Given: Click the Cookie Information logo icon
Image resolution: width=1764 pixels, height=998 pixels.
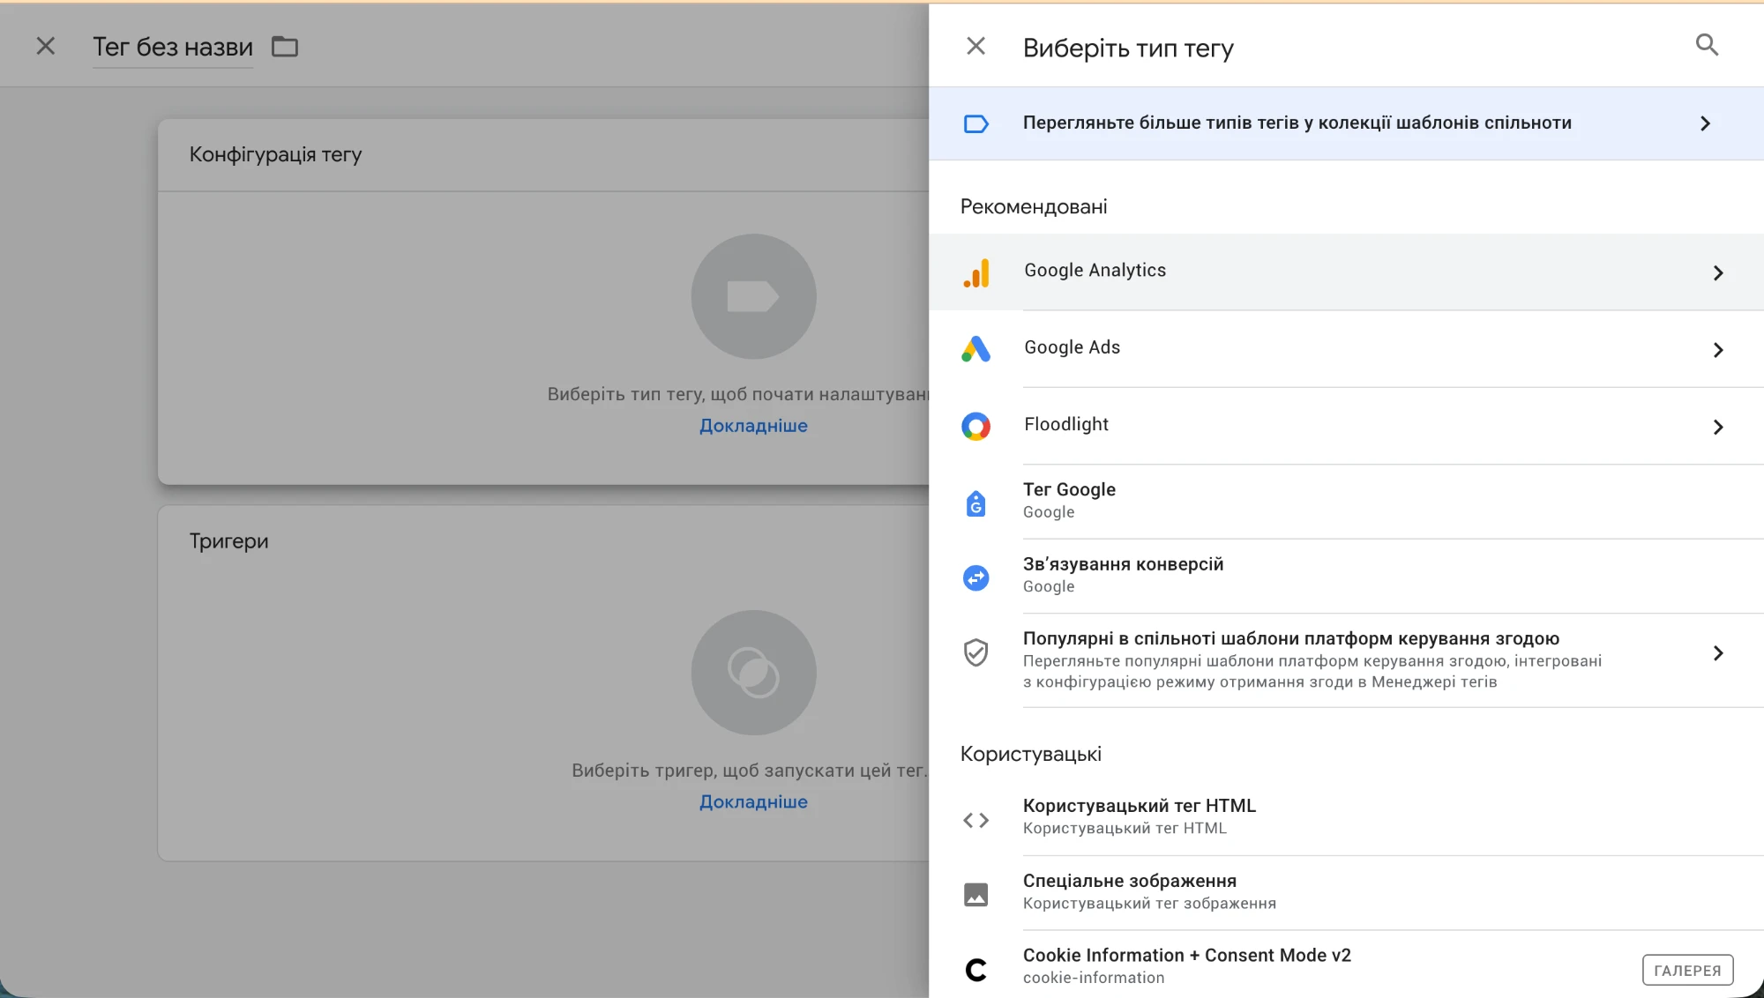Looking at the screenshot, I should click(976, 970).
